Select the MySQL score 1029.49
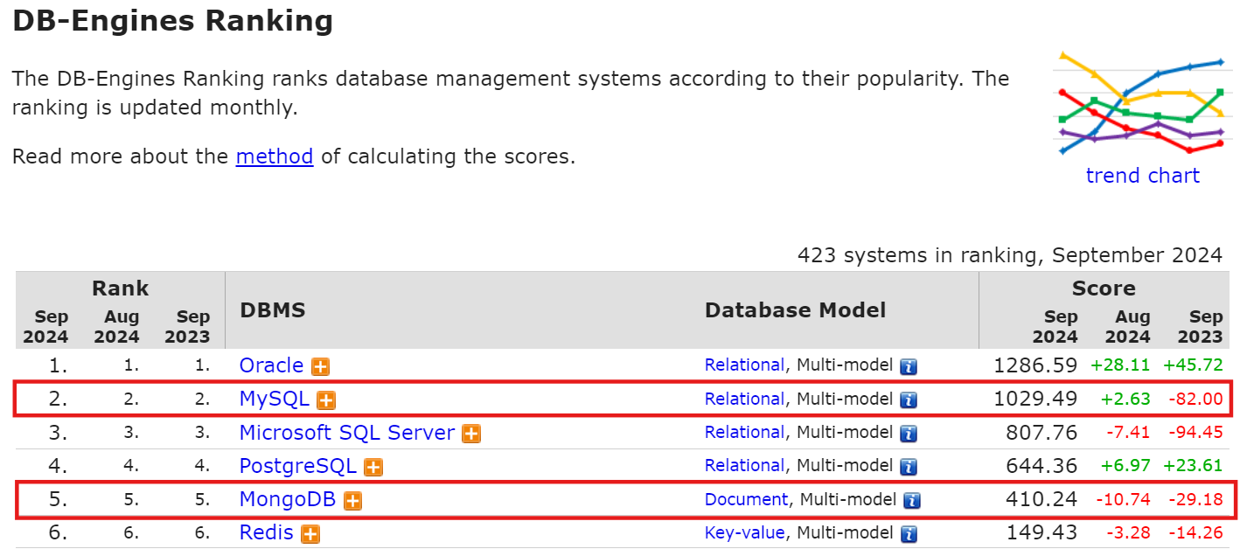The width and height of the screenshot is (1247, 549). point(1035,399)
